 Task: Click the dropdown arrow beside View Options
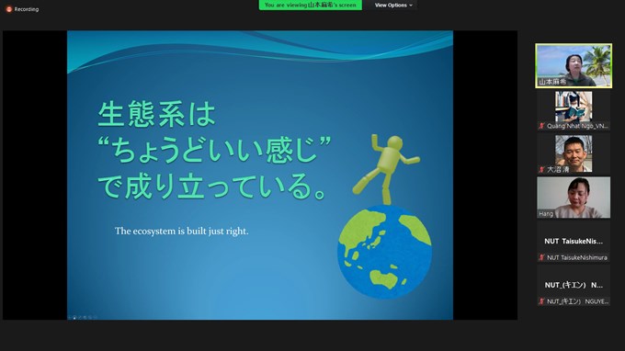click(411, 6)
